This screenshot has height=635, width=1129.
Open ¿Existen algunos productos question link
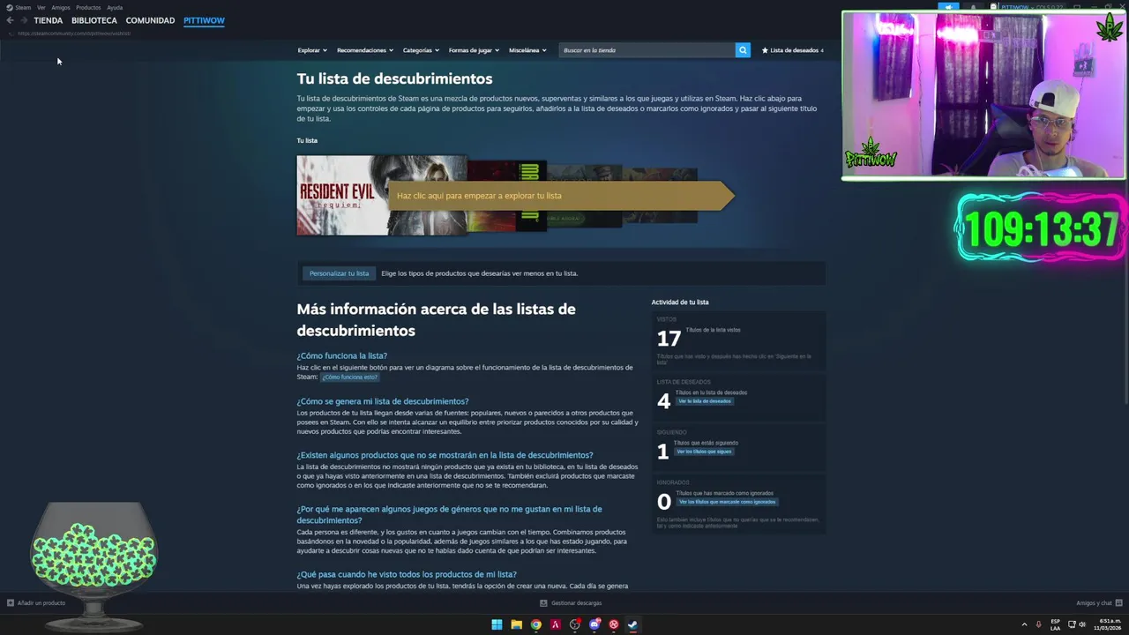(x=445, y=455)
